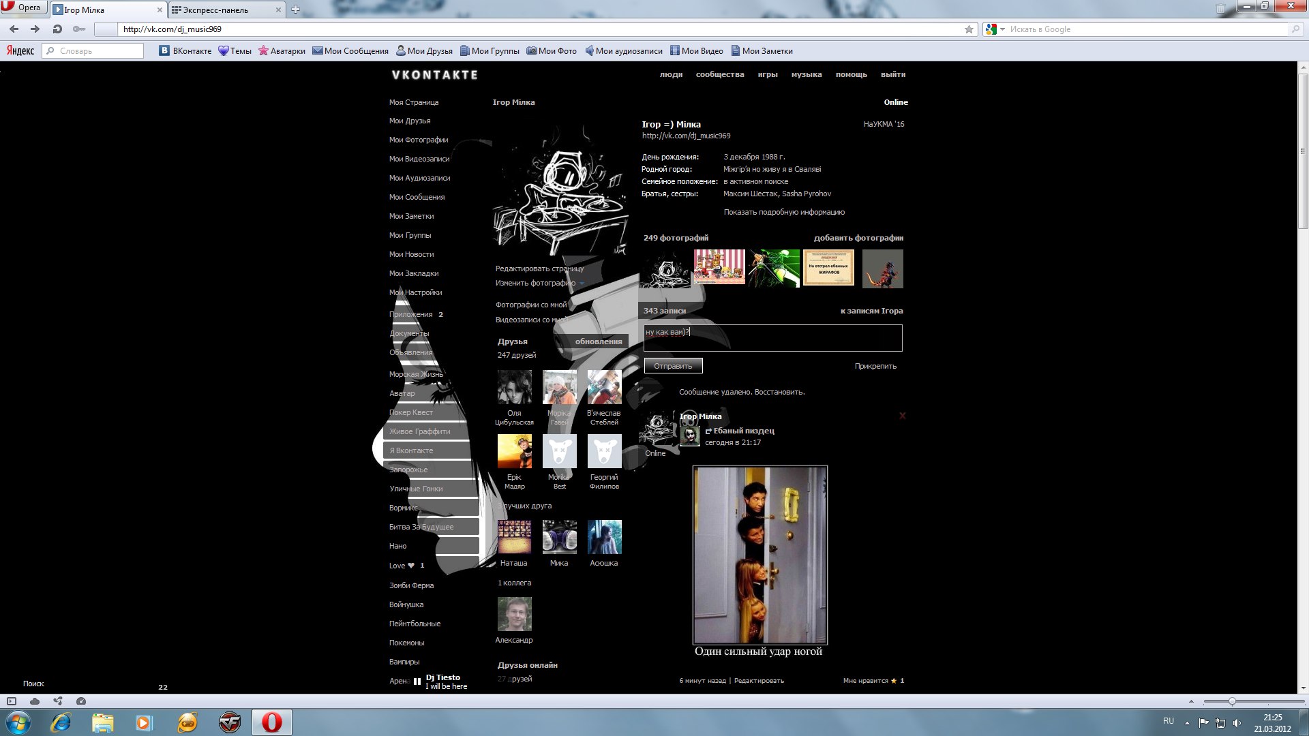Adjust the zoom slider in status bar

(x=1232, y=701)
